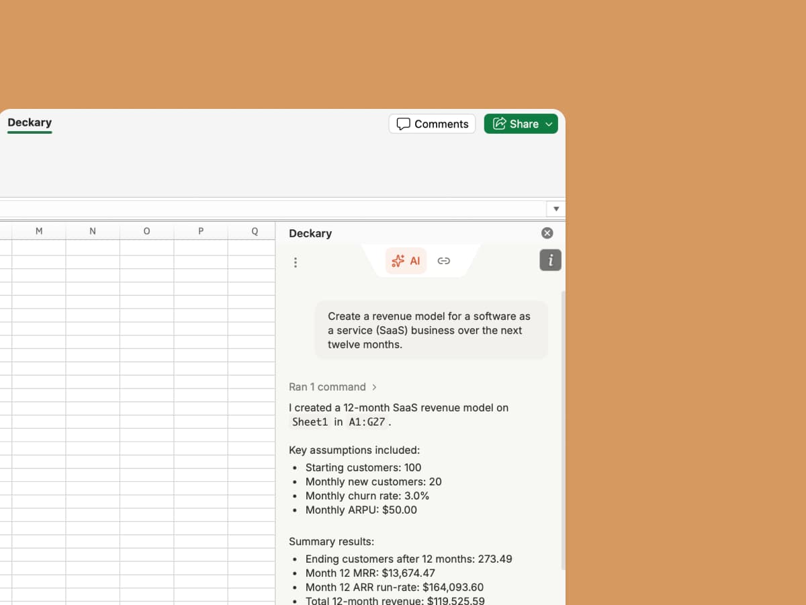Click 'Summary results:' heading
The width and height of the screenshot is (806, 605).
tap(331, 541)
